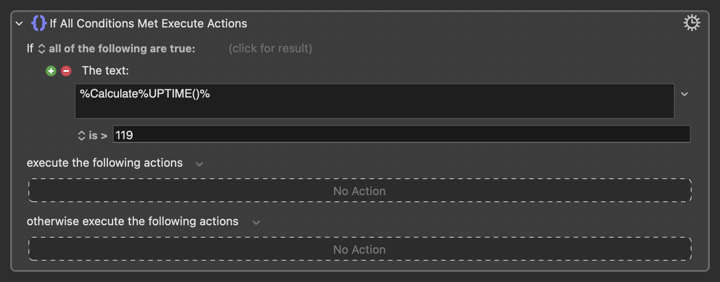Click 'all of the following are true:' label
The height and width of the screenshot is (282, 720).
tap(122, 48)
